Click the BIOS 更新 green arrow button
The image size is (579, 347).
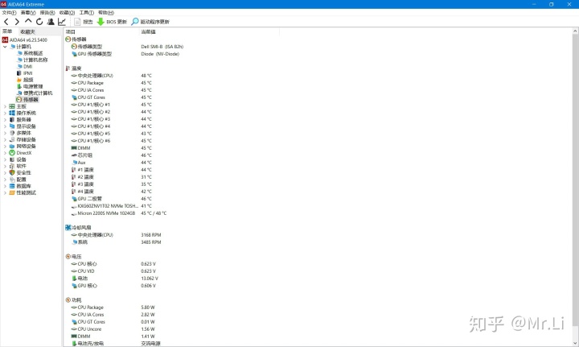click(112, 22)
